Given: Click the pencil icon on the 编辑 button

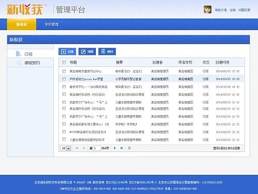Looking at the screenshot, I should coord(83,51).
